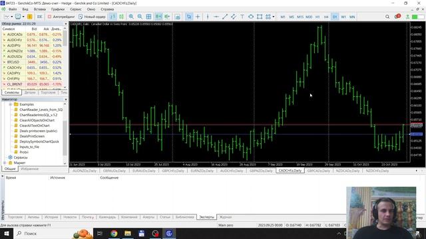This screenshot has width=426, height=239.
Task: Select the trendline drawing tool
Action: [x=225, y=17]
